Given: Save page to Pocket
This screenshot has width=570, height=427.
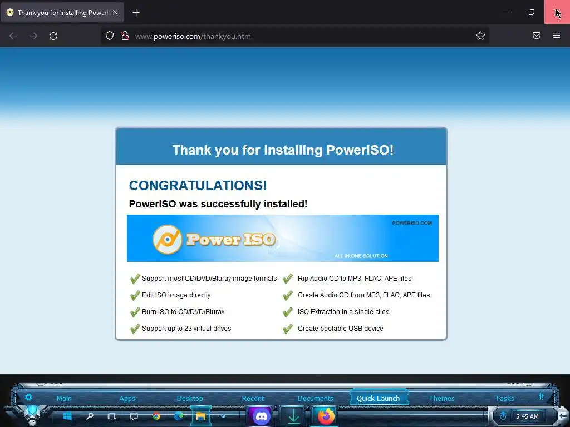Looking at the screenshot, I should coord(537,36).
